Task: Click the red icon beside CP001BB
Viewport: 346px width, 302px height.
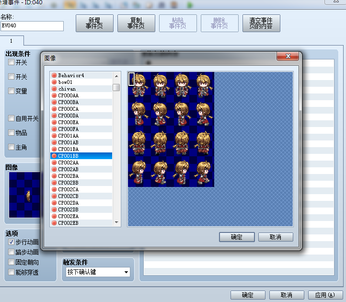Action: pos(54,156)
